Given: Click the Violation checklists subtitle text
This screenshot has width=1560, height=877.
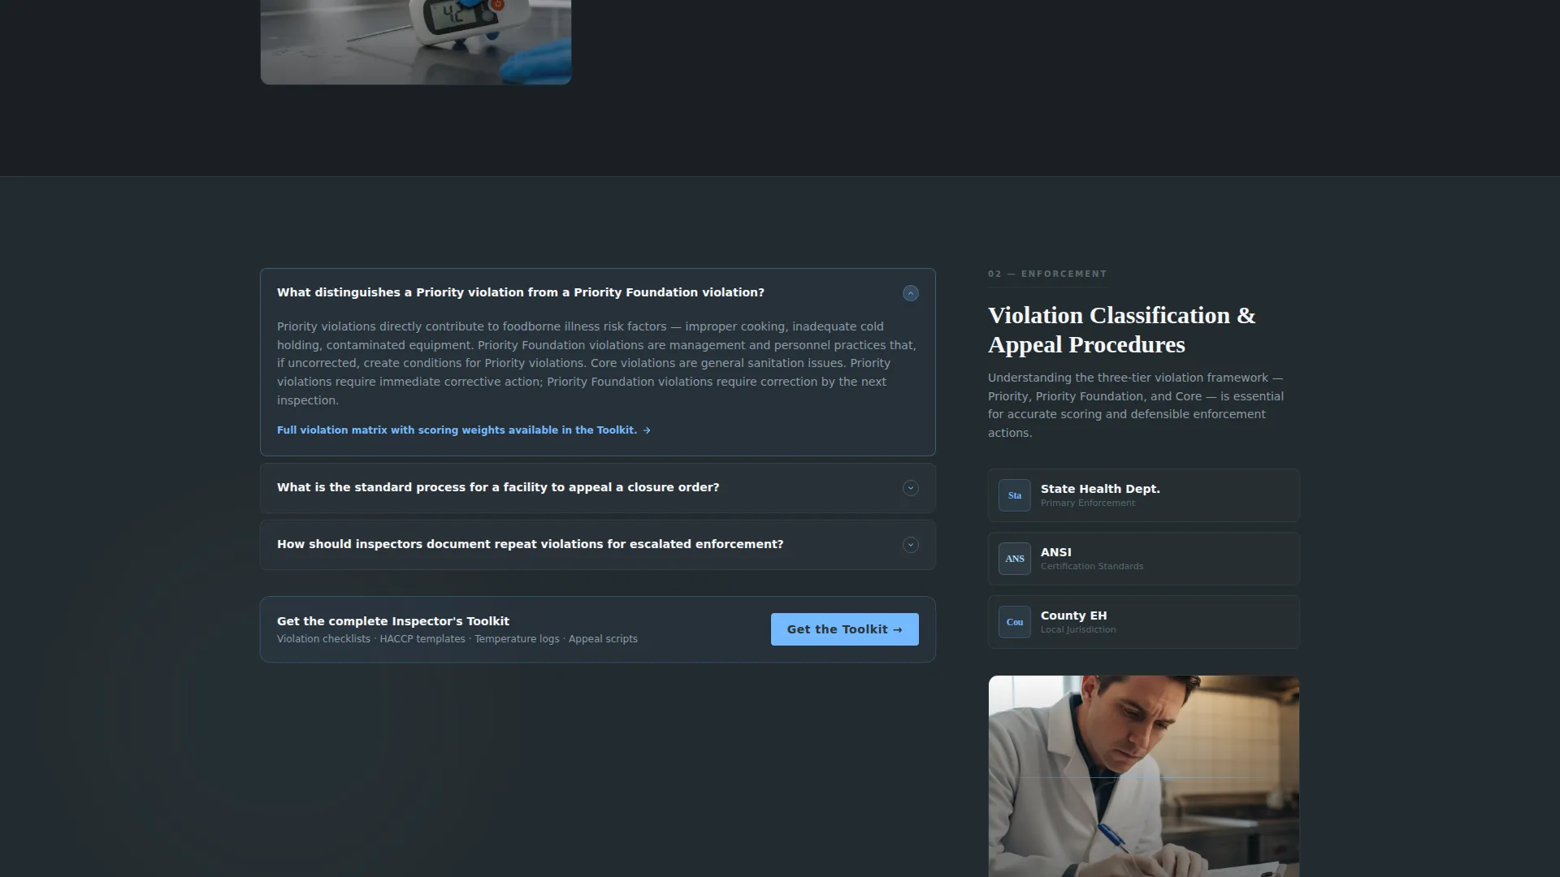Looking at the screenshot, I should pyautogui.click(x=457, y=639).
